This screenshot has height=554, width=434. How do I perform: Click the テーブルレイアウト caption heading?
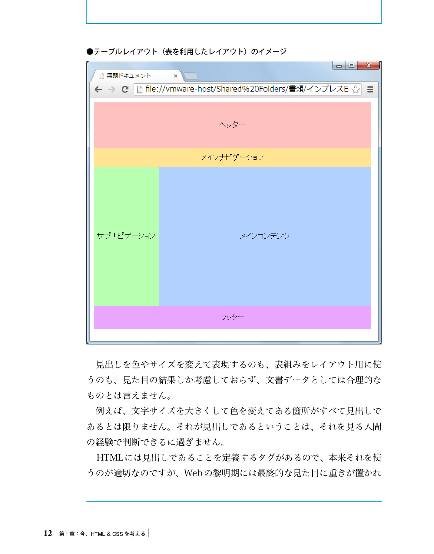tap(187, 52)
